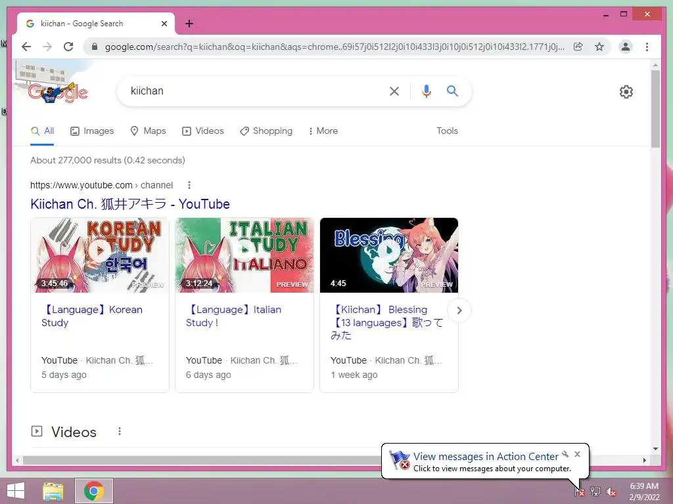Open a new tab with the plus button
This screenshot has width=673, height=504.
tap(189, 24)
